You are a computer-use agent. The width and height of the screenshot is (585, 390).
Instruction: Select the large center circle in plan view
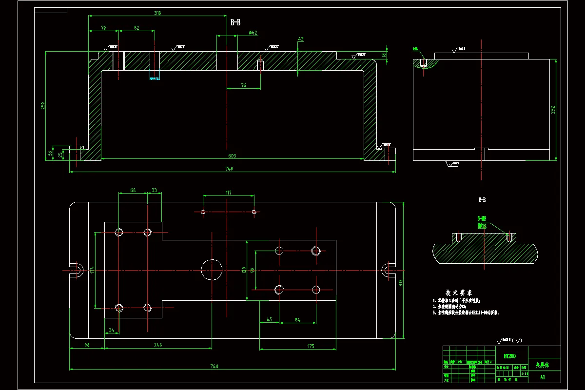(x=212, y=270)
